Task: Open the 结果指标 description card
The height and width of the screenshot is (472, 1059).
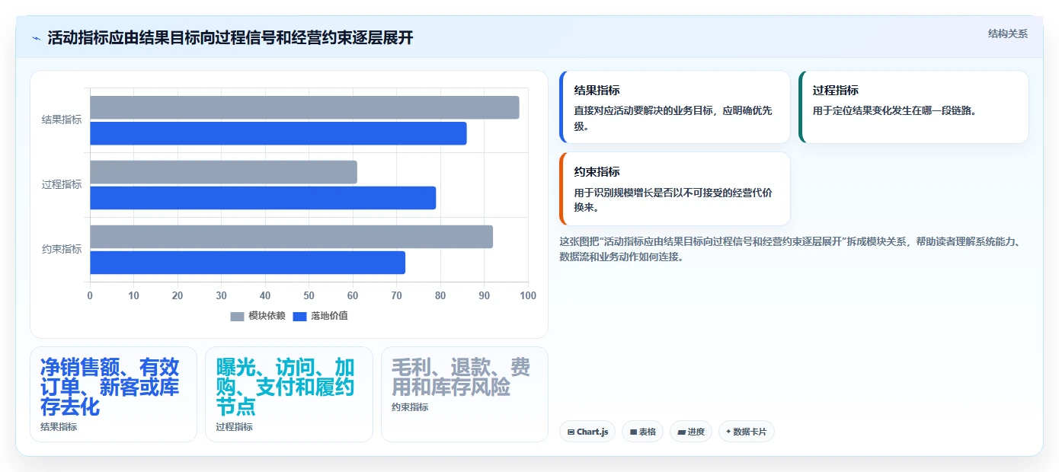Action: pos(675,107)
